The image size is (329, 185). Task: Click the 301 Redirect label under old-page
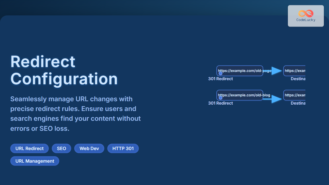(221, 79)
